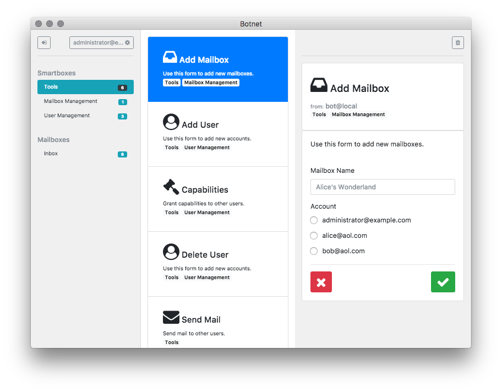Click the red cancel X button
The width and height of the screenshot is (502, 392).
point(321,282)
